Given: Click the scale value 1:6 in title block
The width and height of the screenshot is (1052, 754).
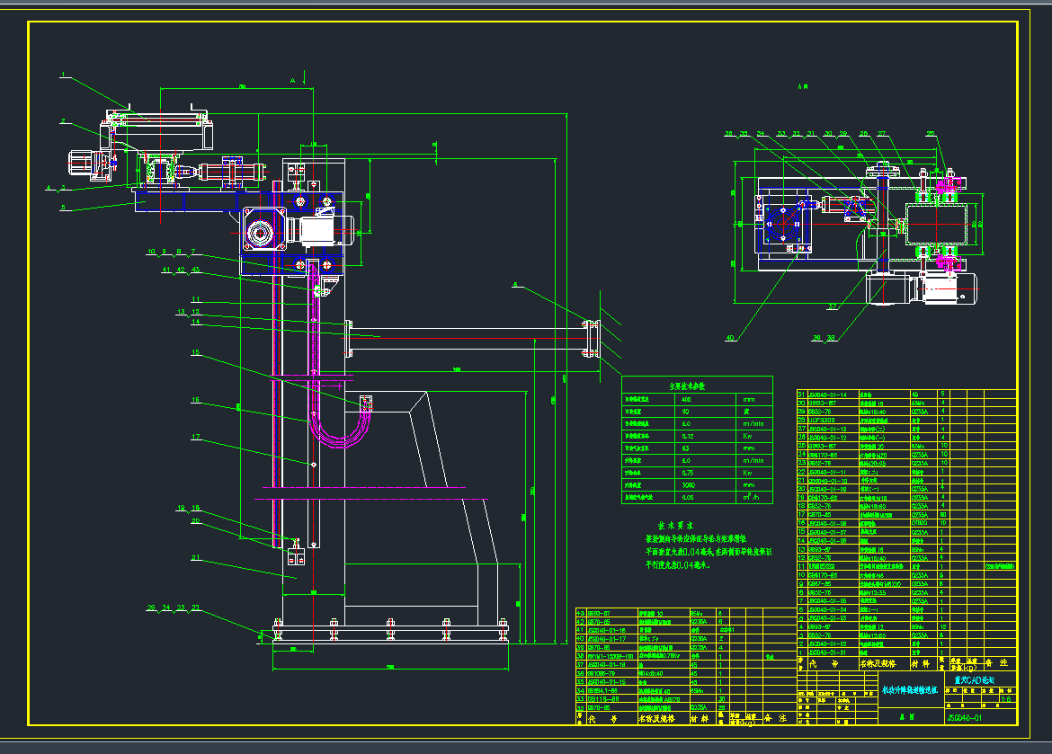Looking at the screenshot, I should [x=1006, y=699].
